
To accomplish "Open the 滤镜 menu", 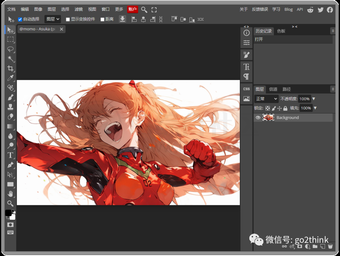I will (x=78, y=9).
